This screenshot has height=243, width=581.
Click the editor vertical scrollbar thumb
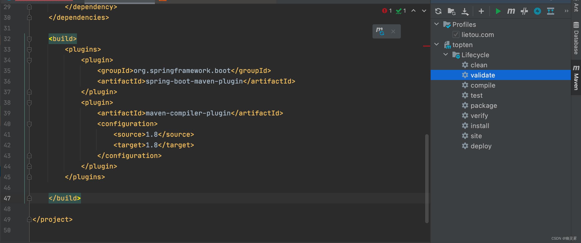[x=427, y=178]
